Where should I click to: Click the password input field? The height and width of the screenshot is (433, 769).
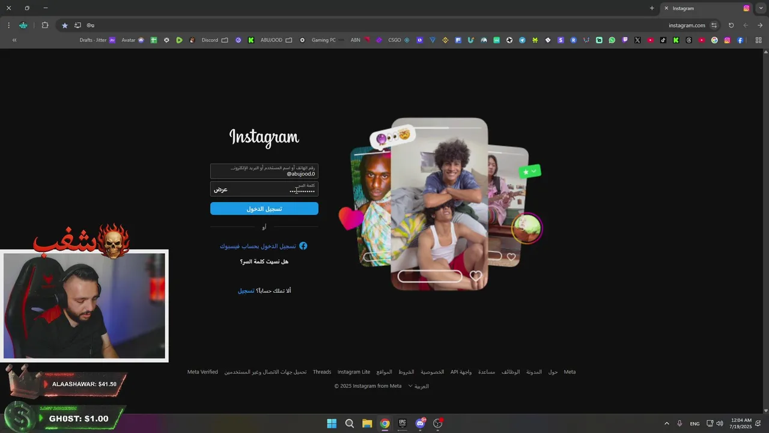(x=264, y=189)
